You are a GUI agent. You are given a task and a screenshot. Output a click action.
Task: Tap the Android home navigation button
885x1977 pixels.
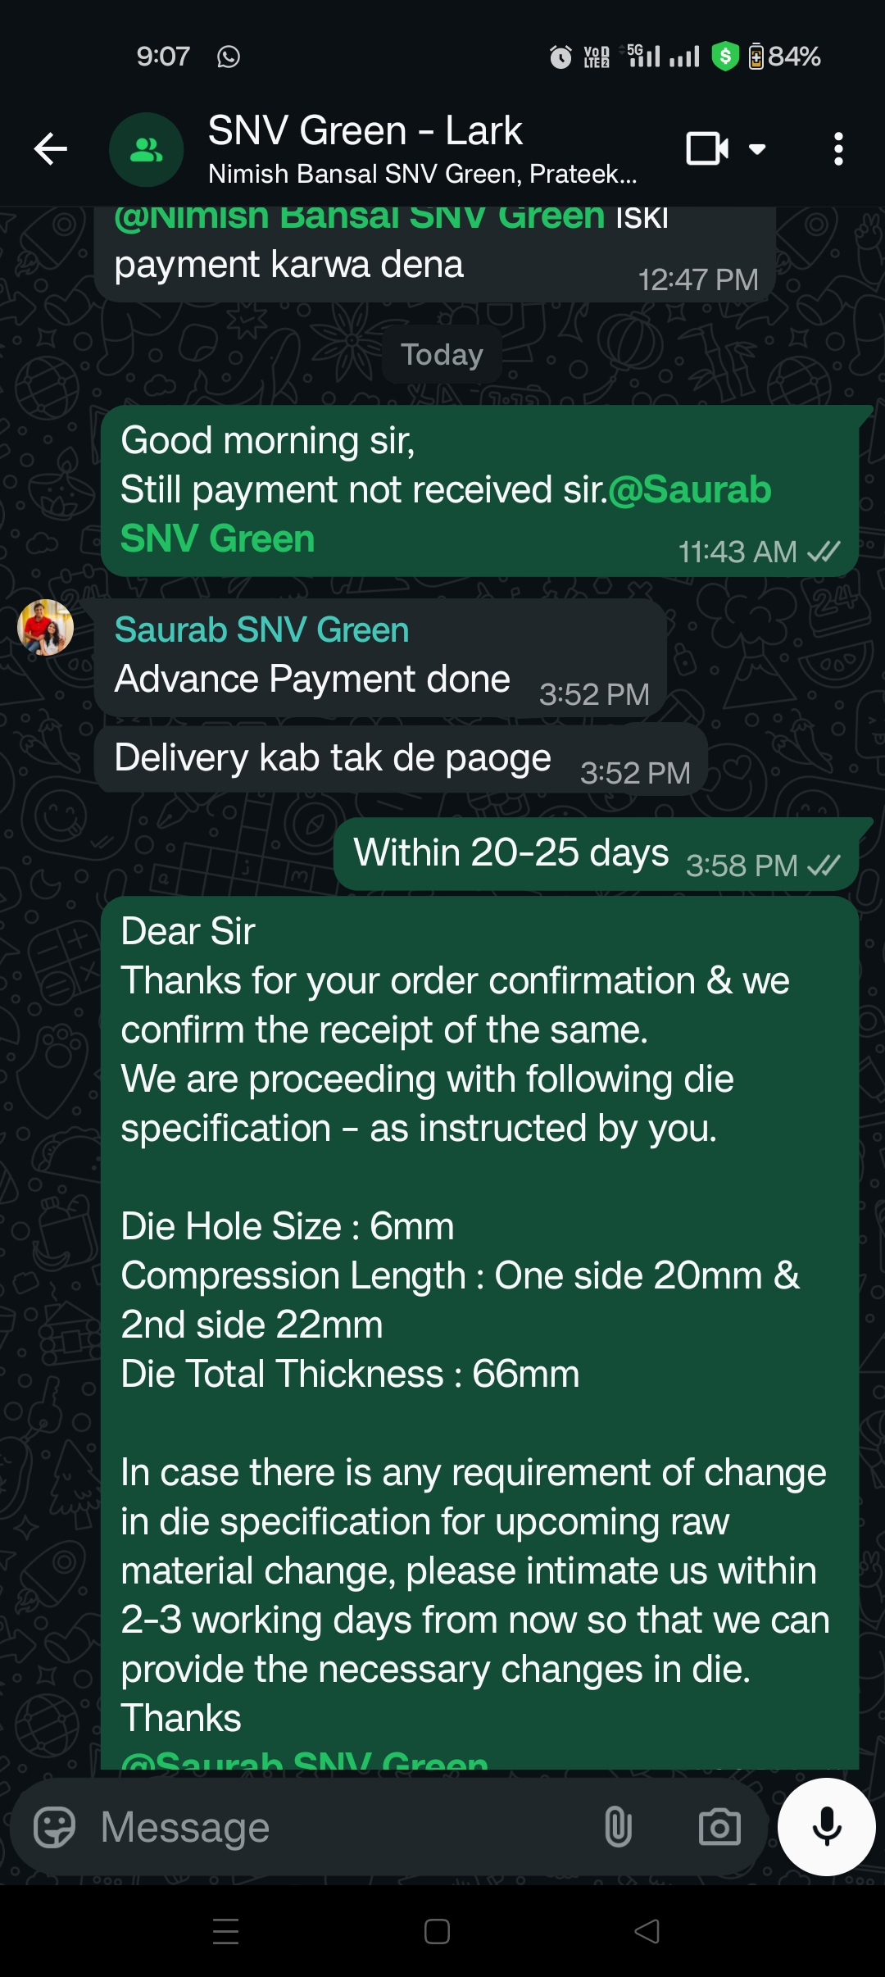(437, 1931)
